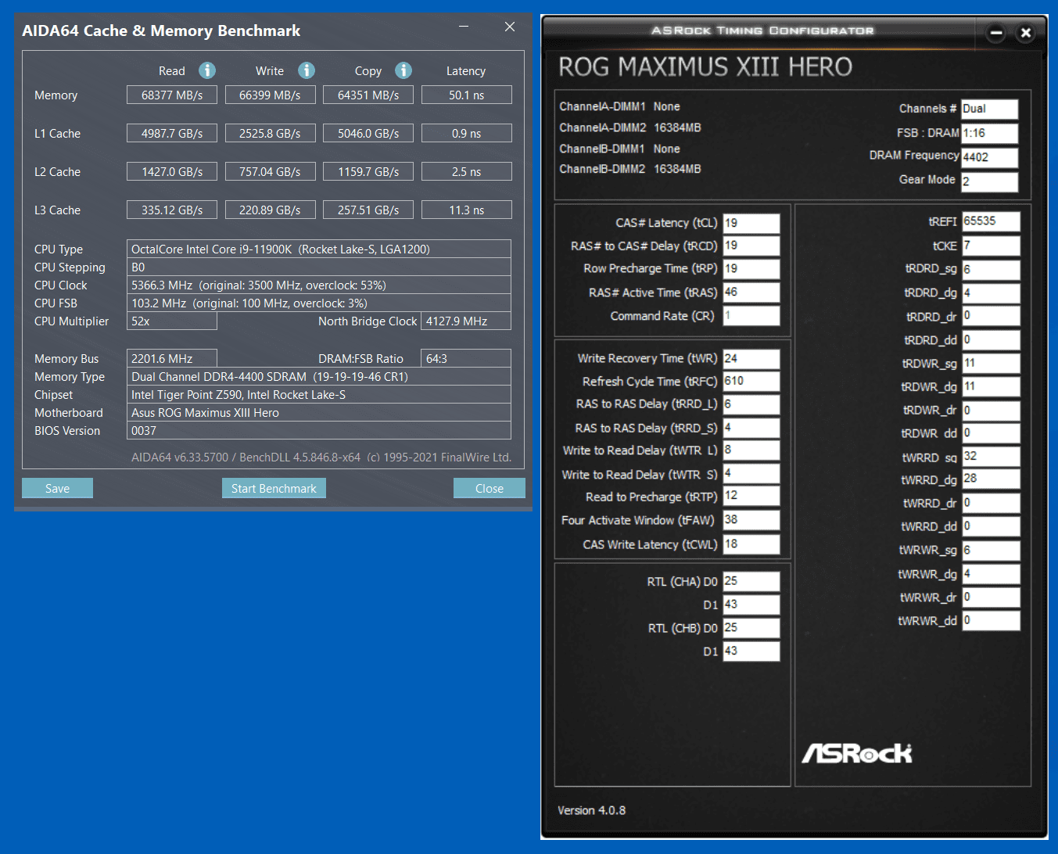The width and height of the screenshot is (1058, 854).
Task: Close the AIDA64 window with X
Action: (x=510, y=27)
